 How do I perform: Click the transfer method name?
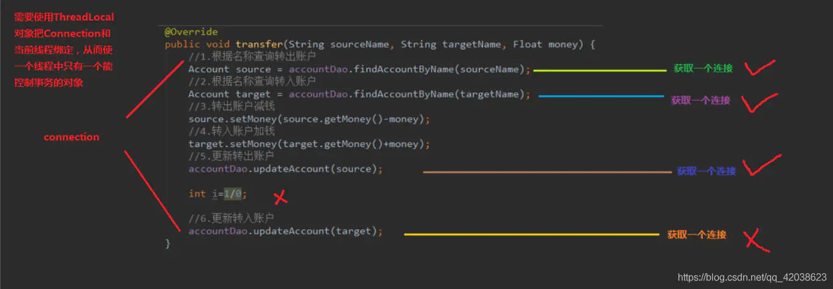click(259, 45)
